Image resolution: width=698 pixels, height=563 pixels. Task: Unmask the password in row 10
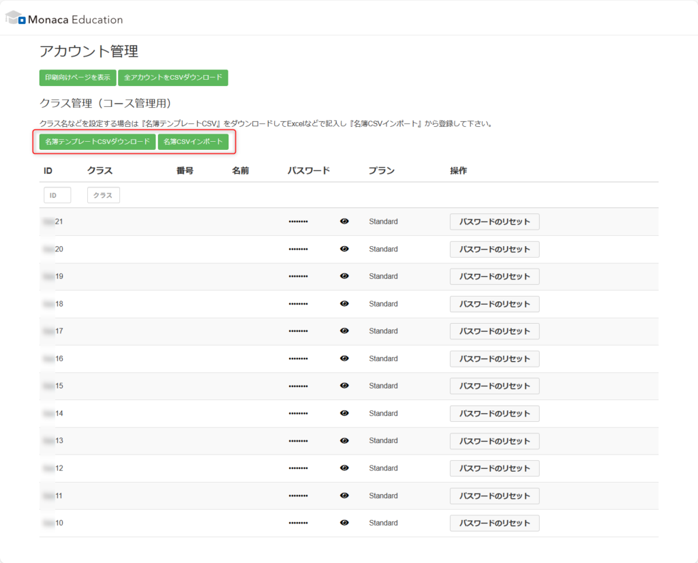[x=344, y=523]
